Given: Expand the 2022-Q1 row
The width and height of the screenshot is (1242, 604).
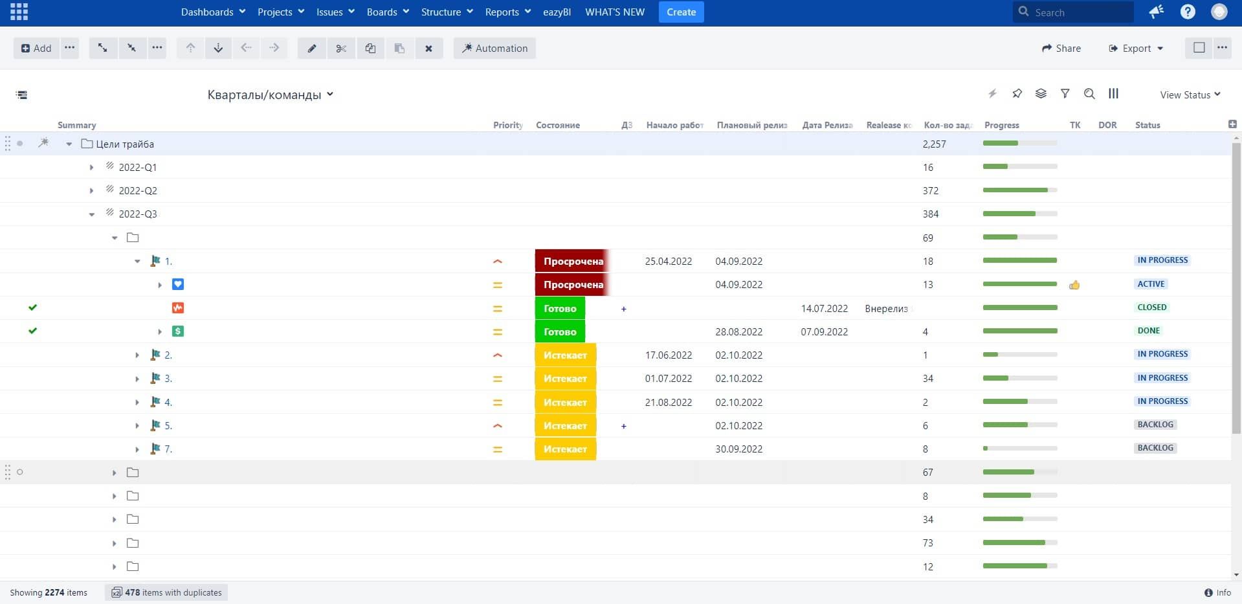Looking at the screenshot, I should tap(91, 168).
